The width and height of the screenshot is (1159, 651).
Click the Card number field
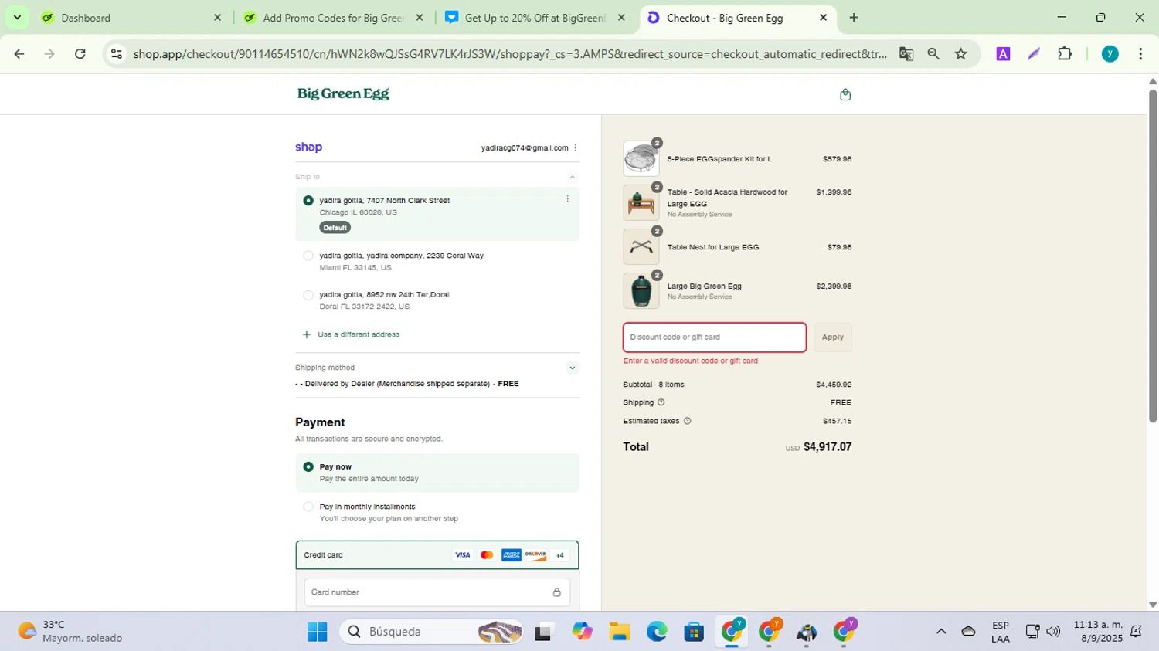pos(437,592)
